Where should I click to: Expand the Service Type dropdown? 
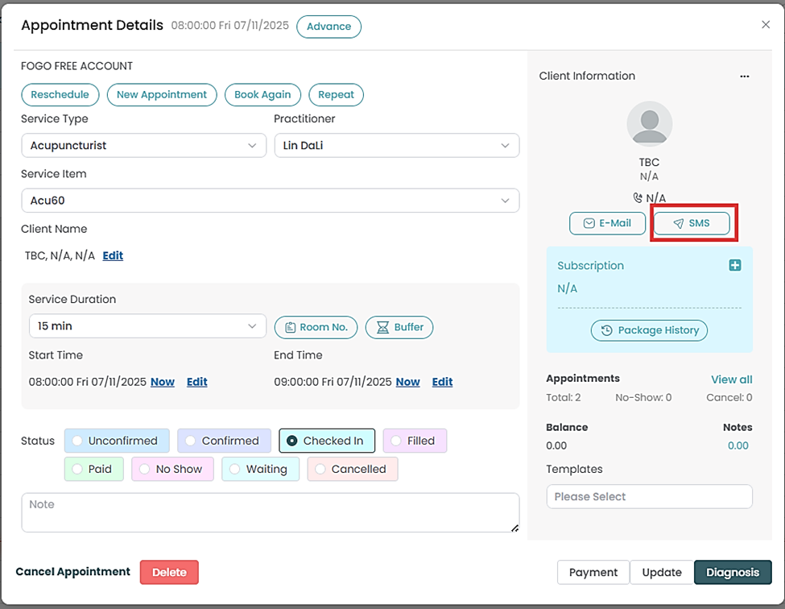(143, 146)
